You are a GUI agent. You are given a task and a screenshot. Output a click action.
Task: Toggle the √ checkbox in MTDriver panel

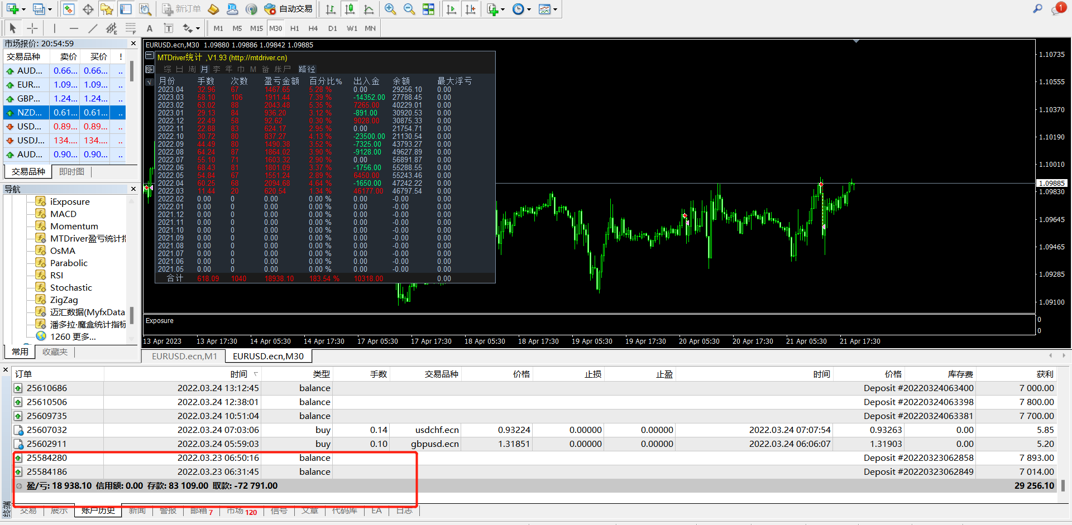tap(149, 81)
